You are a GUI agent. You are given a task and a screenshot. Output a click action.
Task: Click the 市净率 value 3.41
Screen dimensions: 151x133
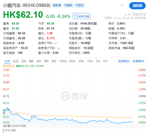pyautogui.click(x=123, y=38)
